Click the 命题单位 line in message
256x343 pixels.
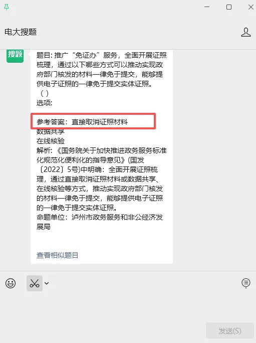tap(100, 222)
